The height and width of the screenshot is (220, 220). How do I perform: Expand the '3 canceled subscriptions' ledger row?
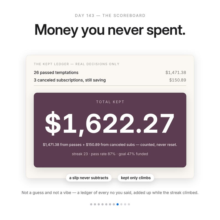coord(110,80)
